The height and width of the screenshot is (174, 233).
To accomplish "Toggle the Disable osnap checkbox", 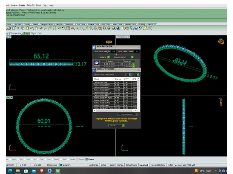I will click(86, 159).
